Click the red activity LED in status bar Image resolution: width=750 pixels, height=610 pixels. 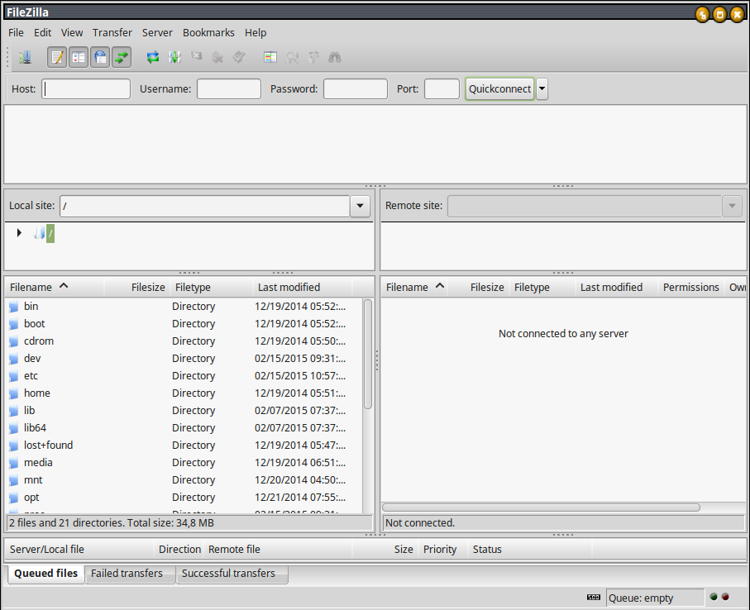(x=725, y=597)
